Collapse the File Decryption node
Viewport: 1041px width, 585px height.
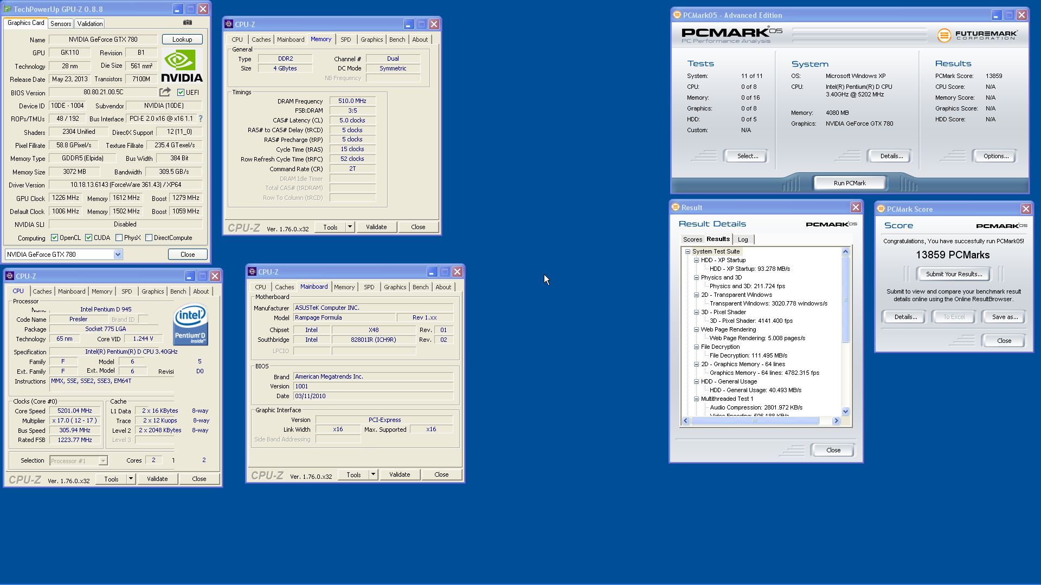[696, 347]
